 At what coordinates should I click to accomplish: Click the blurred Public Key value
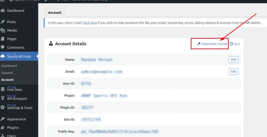pos(120,132)
